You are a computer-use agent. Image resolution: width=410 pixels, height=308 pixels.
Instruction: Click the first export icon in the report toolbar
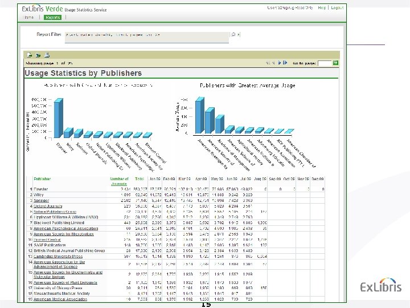(x=30, y=55)
